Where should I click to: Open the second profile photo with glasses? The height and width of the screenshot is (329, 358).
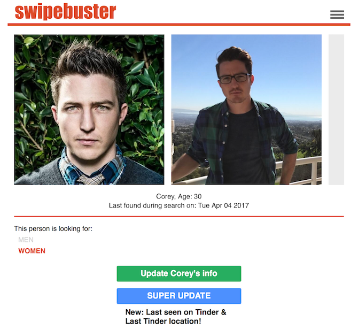pos(246,110)
